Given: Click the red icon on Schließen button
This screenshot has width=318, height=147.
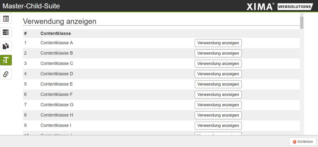Looking at the screenshot, I should click(294, 142).
